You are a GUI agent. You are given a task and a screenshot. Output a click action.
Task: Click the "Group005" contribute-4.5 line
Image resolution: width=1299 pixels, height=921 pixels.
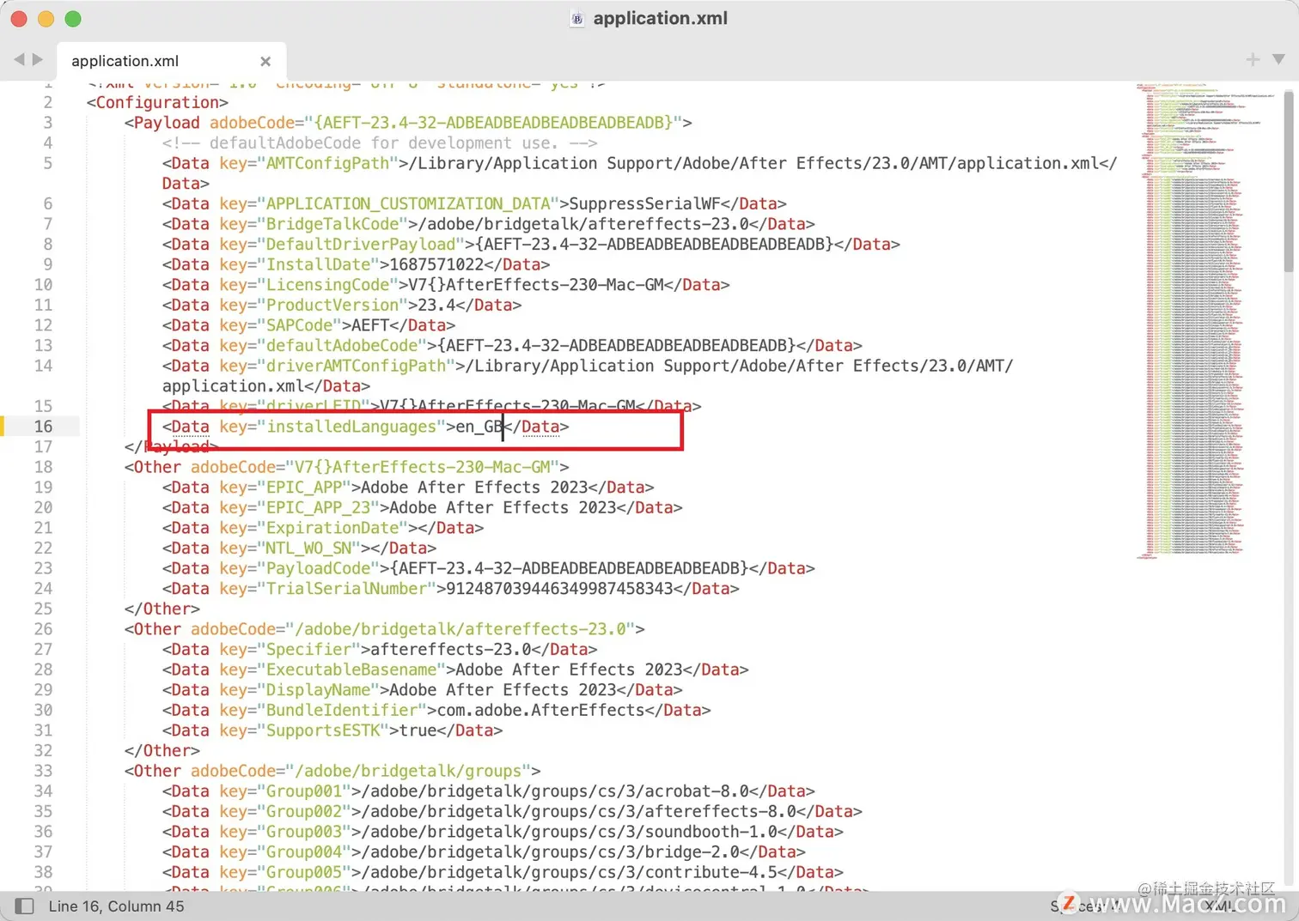coord(503,872)
